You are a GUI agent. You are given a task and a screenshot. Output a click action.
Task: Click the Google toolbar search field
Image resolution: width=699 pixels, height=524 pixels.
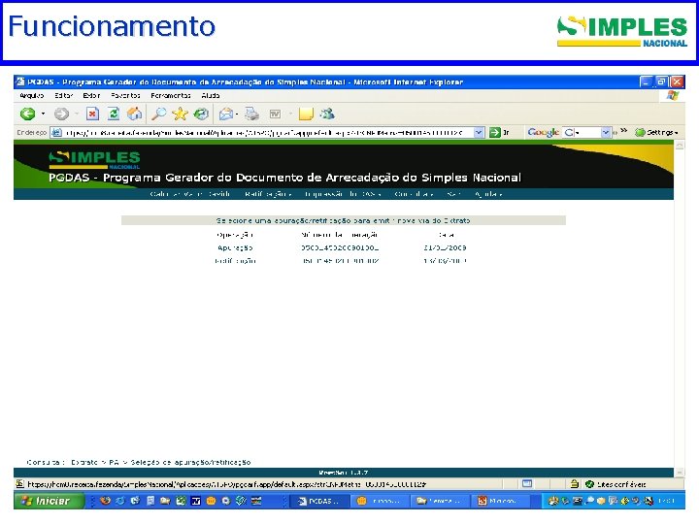pos(587,132)
